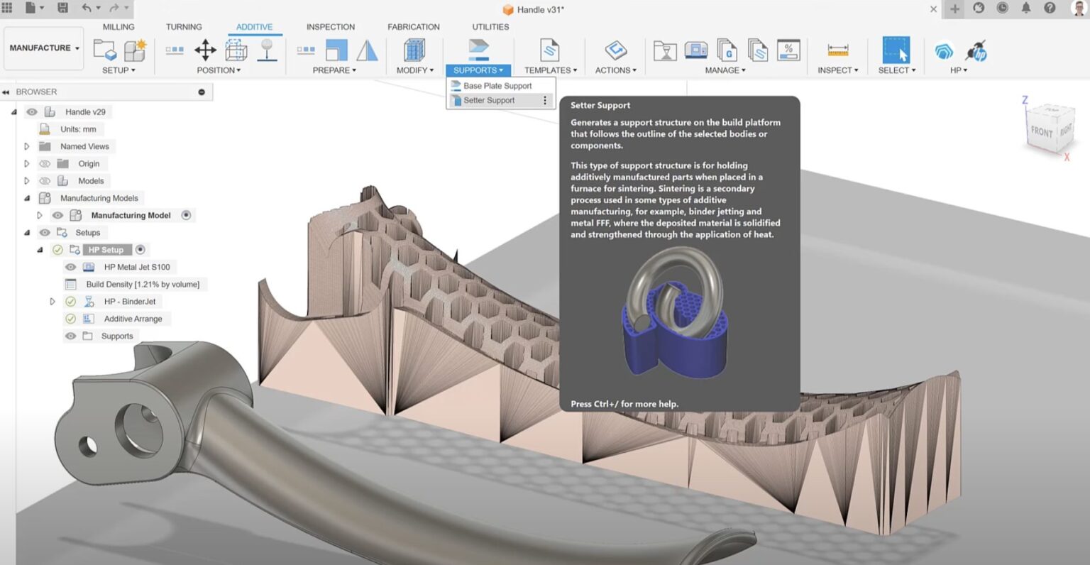Switch to the Inspection ribbon tab
This screenshot has width=1090, height=565.
(x=330, y=27)
